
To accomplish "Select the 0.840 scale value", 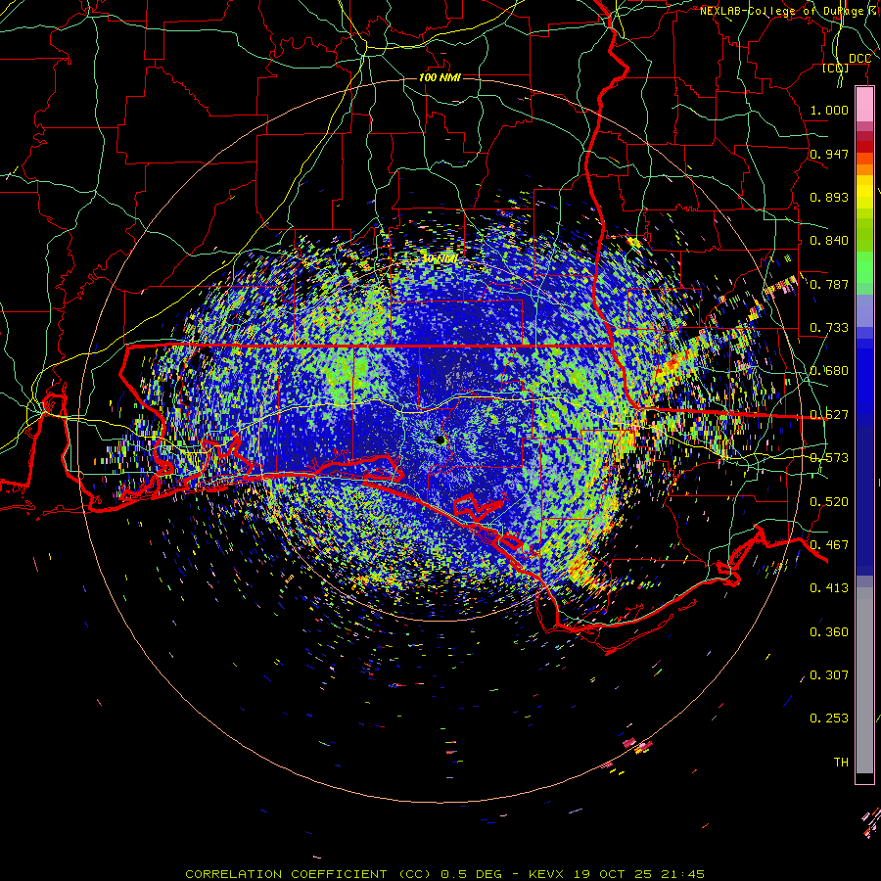I will tap(829, 241).
